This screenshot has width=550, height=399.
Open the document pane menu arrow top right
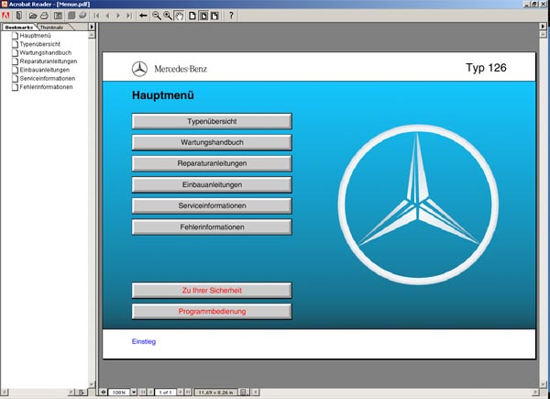(543, 27)
